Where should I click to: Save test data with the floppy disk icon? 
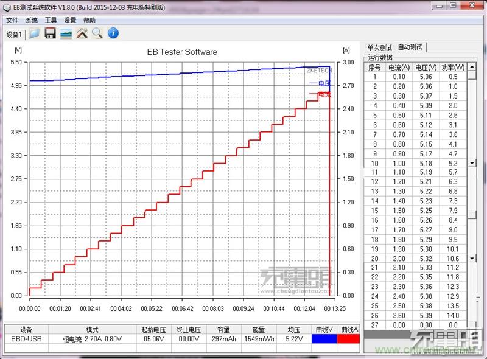click(50, 33)
